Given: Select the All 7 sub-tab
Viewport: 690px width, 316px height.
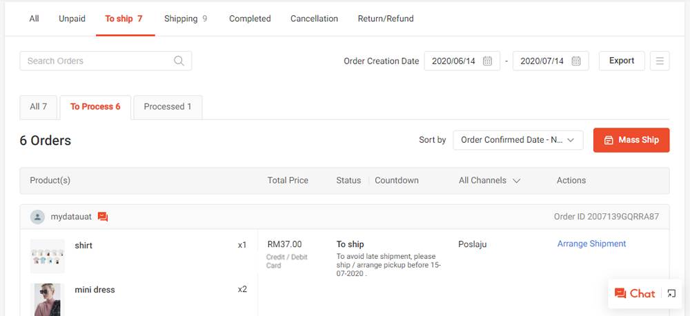Looking at the screenshot, I should 38,107.
